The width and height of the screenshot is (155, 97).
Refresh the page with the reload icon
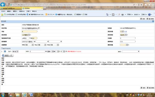coord(139,5)
